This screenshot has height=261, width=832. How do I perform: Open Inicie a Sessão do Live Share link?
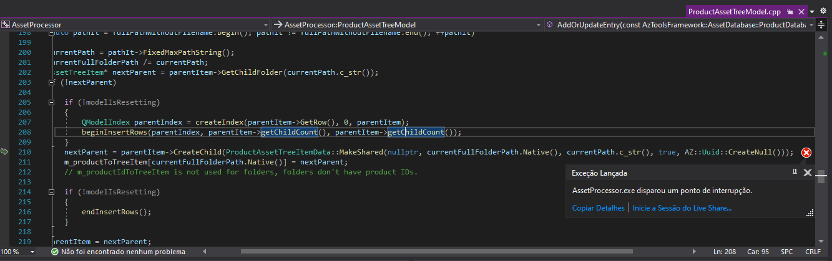coord(682,208)
